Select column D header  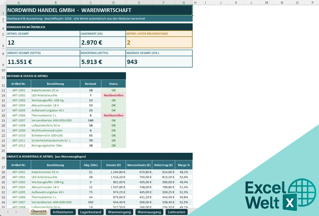click(113, 2)
